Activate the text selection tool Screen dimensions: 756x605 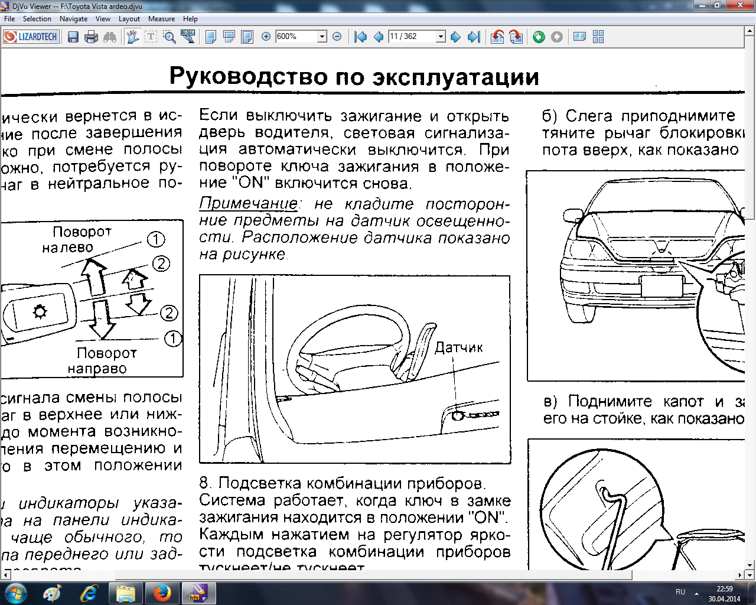click(x=151, y=37)
